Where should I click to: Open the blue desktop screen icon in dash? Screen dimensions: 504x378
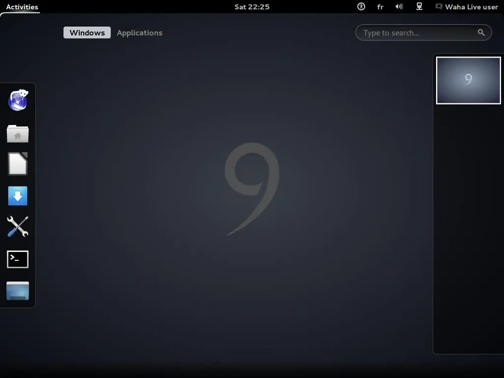[x=18, y=290]
